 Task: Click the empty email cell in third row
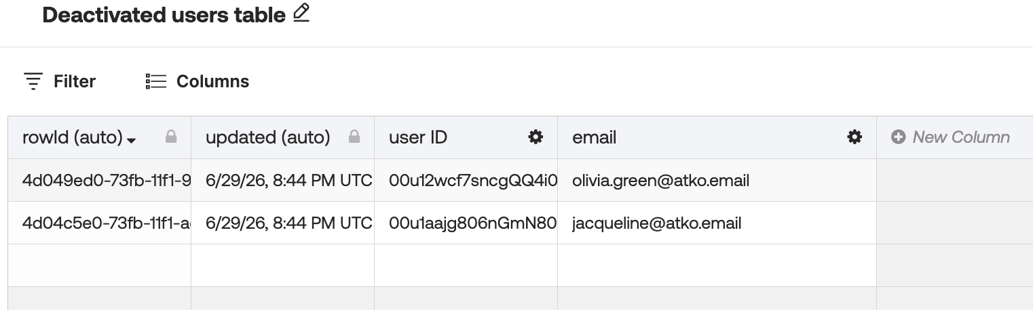[x=717, y=265]
